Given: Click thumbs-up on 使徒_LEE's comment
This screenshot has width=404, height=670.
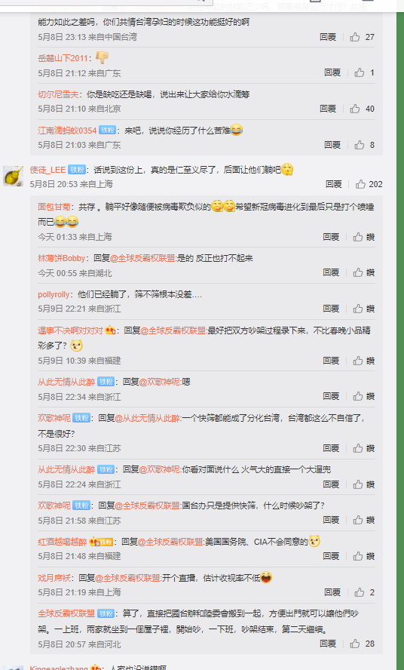Looking at the screenshot, I should pyautogui.click(x=361, y=184).
